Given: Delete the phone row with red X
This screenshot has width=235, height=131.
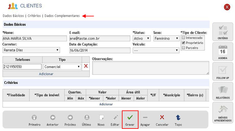Looking at the screenshot, I should pos(86,66).
